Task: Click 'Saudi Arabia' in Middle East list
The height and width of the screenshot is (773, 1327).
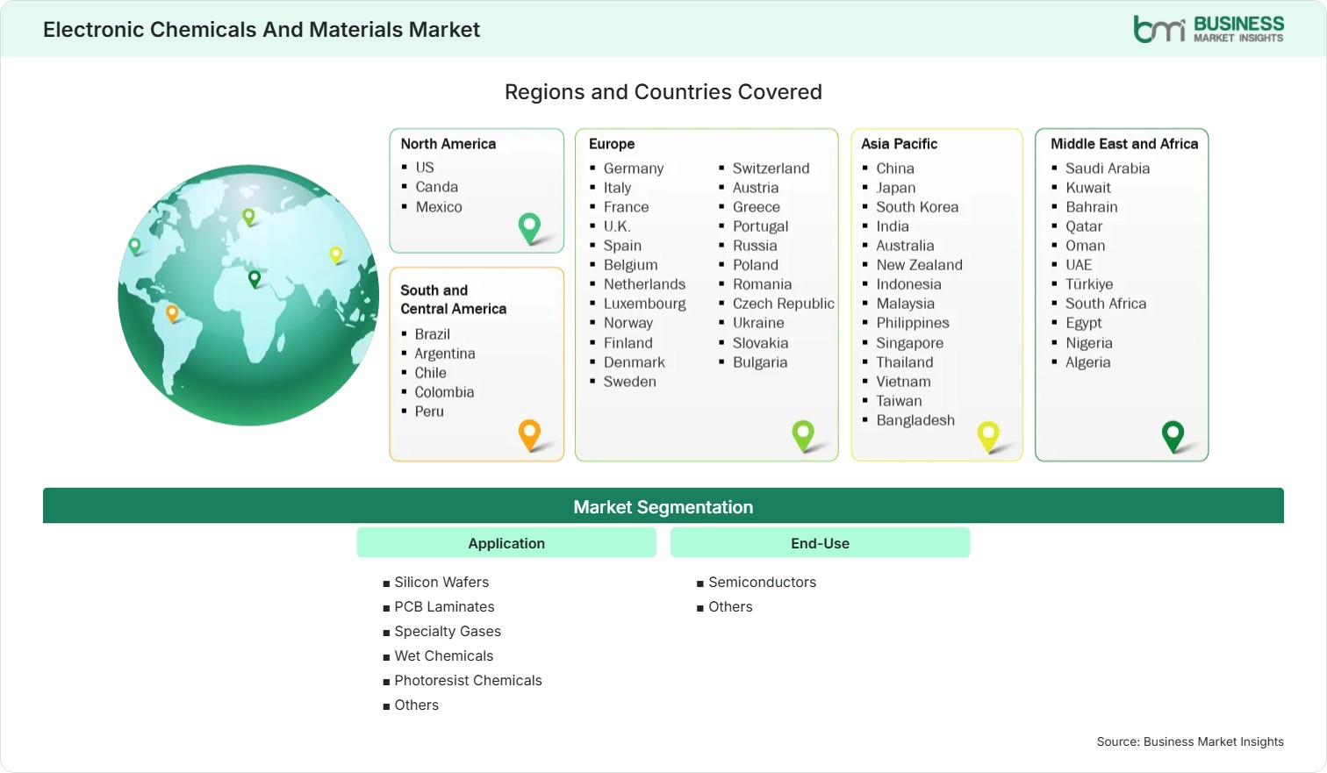Action: 1107,168
